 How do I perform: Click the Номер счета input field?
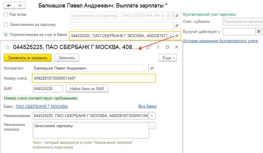coord(94,78)
